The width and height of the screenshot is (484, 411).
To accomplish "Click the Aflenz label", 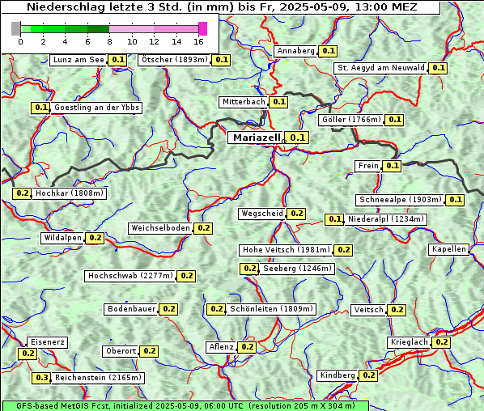I will pos(221,347).
